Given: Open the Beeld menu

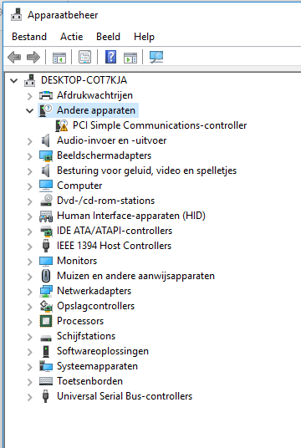Looking at the screenshot, I should click(108, 37).
